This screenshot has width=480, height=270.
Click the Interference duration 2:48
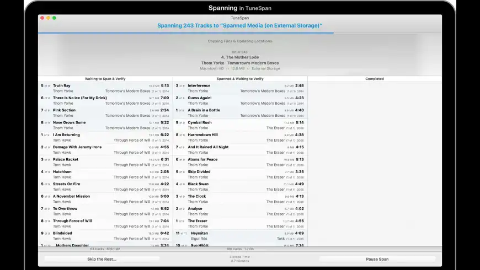[300, 85]
